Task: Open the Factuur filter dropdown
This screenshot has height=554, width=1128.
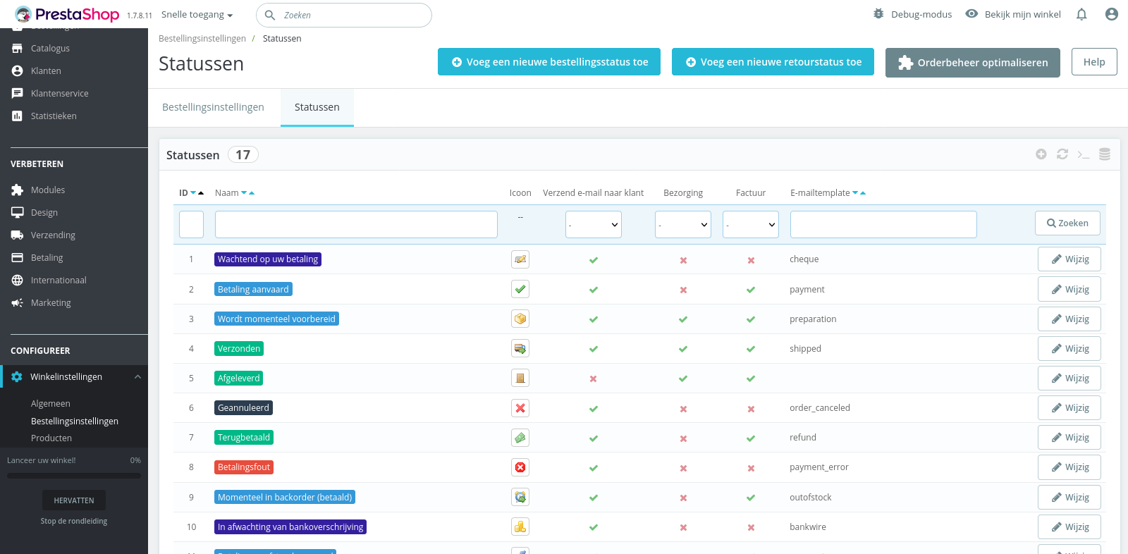Action: point(751,224)
